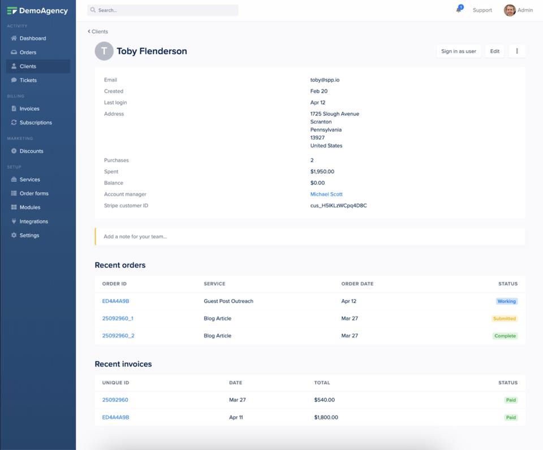
Task: Click the Order forms list icon
Action: point(14,193)
